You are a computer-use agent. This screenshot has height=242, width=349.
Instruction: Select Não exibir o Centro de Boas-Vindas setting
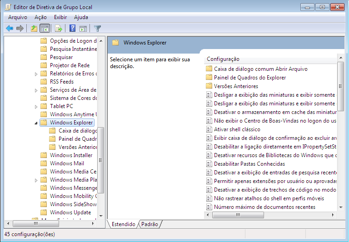tap(271, 121)
